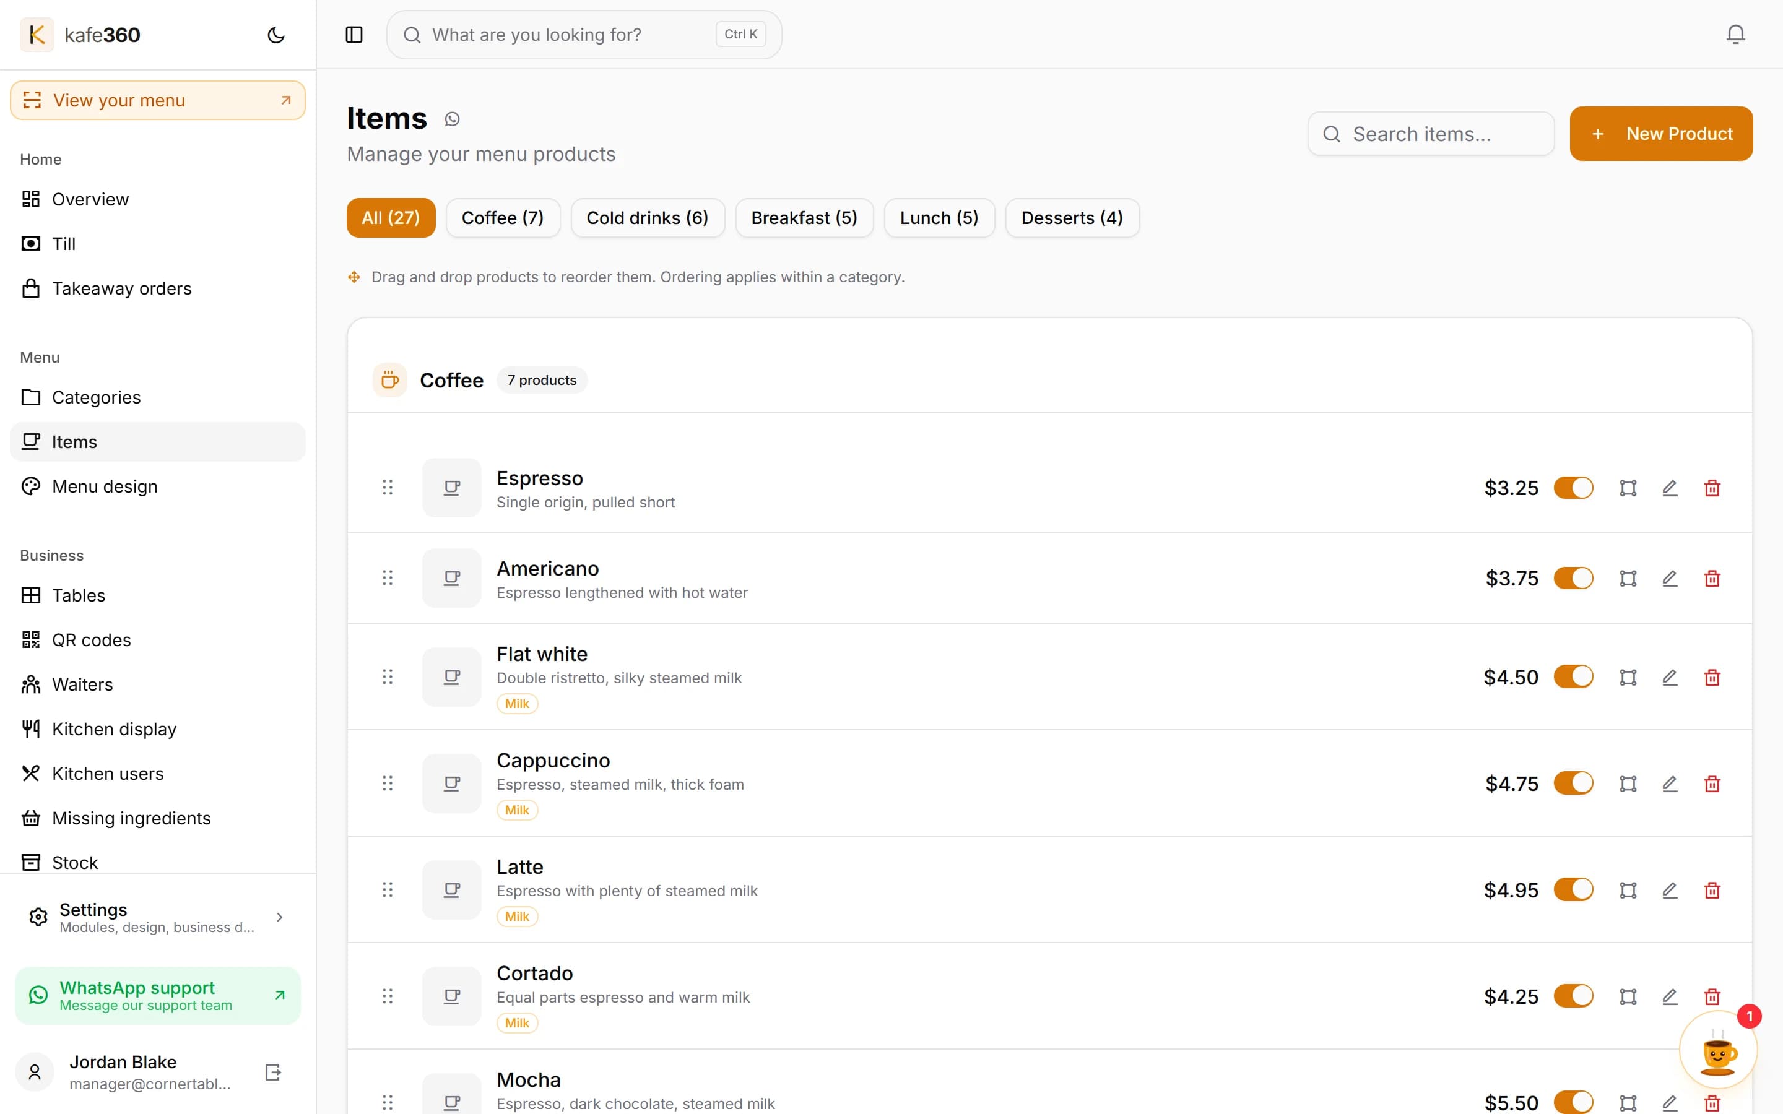
Task: Open WhatsApp support link
Action: (158, 995)
